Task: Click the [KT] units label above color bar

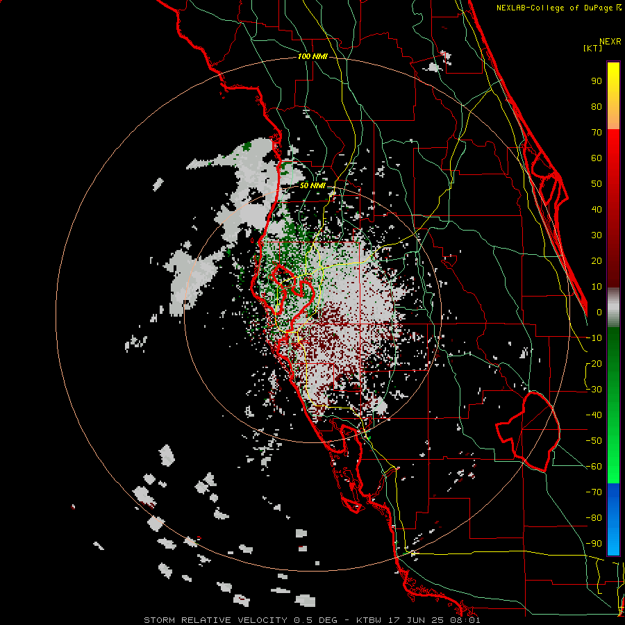Action: click(593, 48)
